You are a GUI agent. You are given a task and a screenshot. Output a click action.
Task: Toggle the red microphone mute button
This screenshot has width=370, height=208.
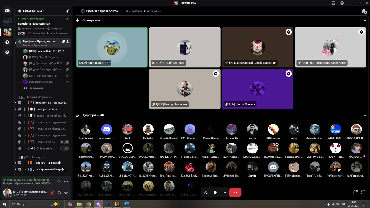(x=52, y=193)
